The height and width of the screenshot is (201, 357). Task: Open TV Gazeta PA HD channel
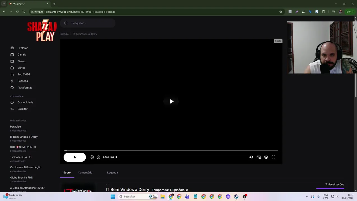pyautogui.click(x=21, y=157)
